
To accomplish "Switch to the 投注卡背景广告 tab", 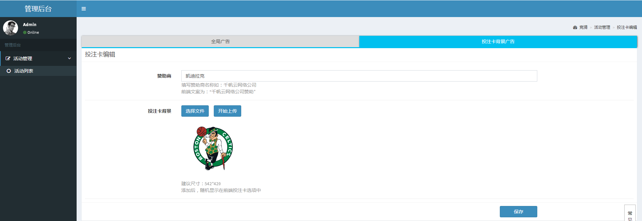I will pyautogui.click(x=498, y=41).
